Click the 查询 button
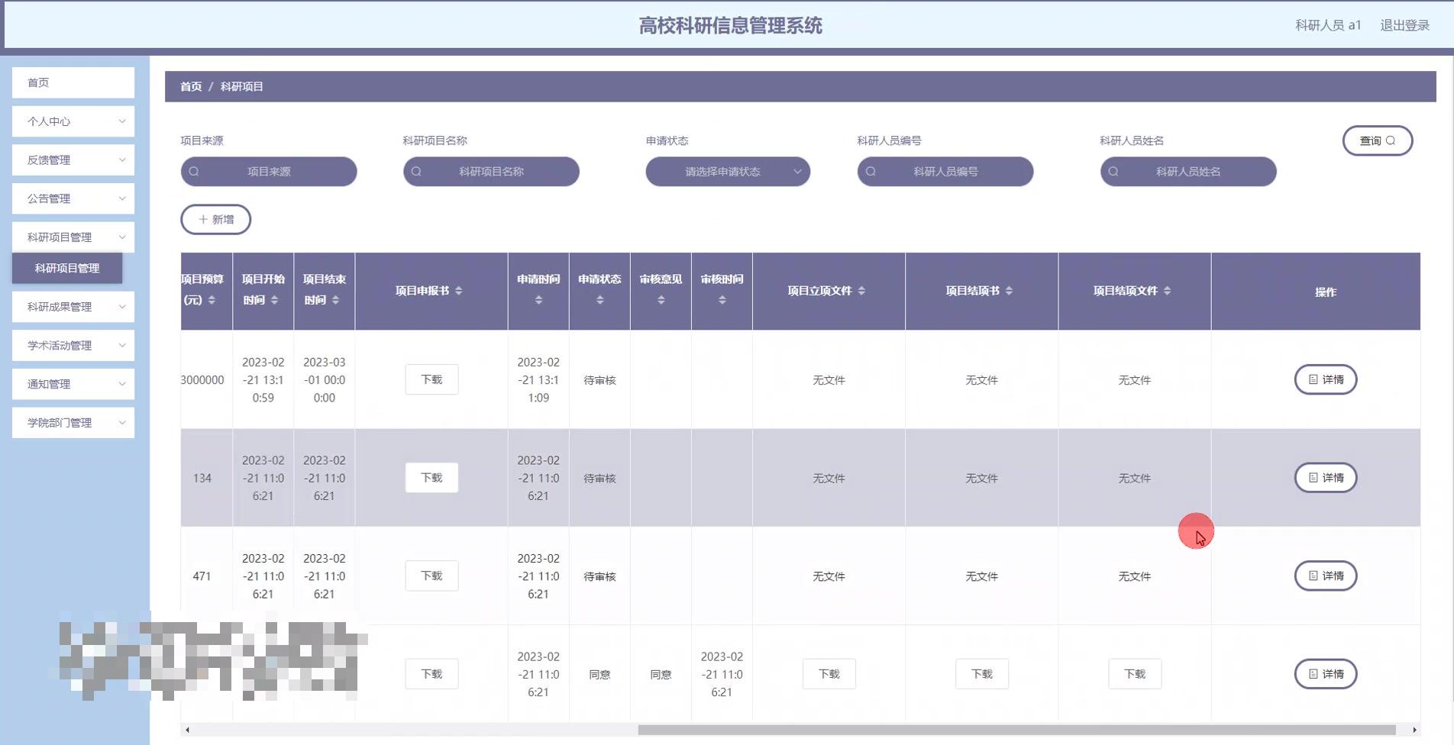The height and width of the screenshot is (745, 1454). pos(1378,140)
